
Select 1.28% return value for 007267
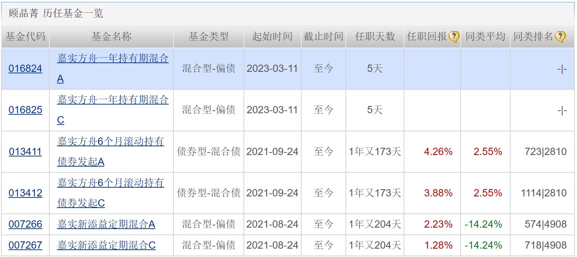438,245
